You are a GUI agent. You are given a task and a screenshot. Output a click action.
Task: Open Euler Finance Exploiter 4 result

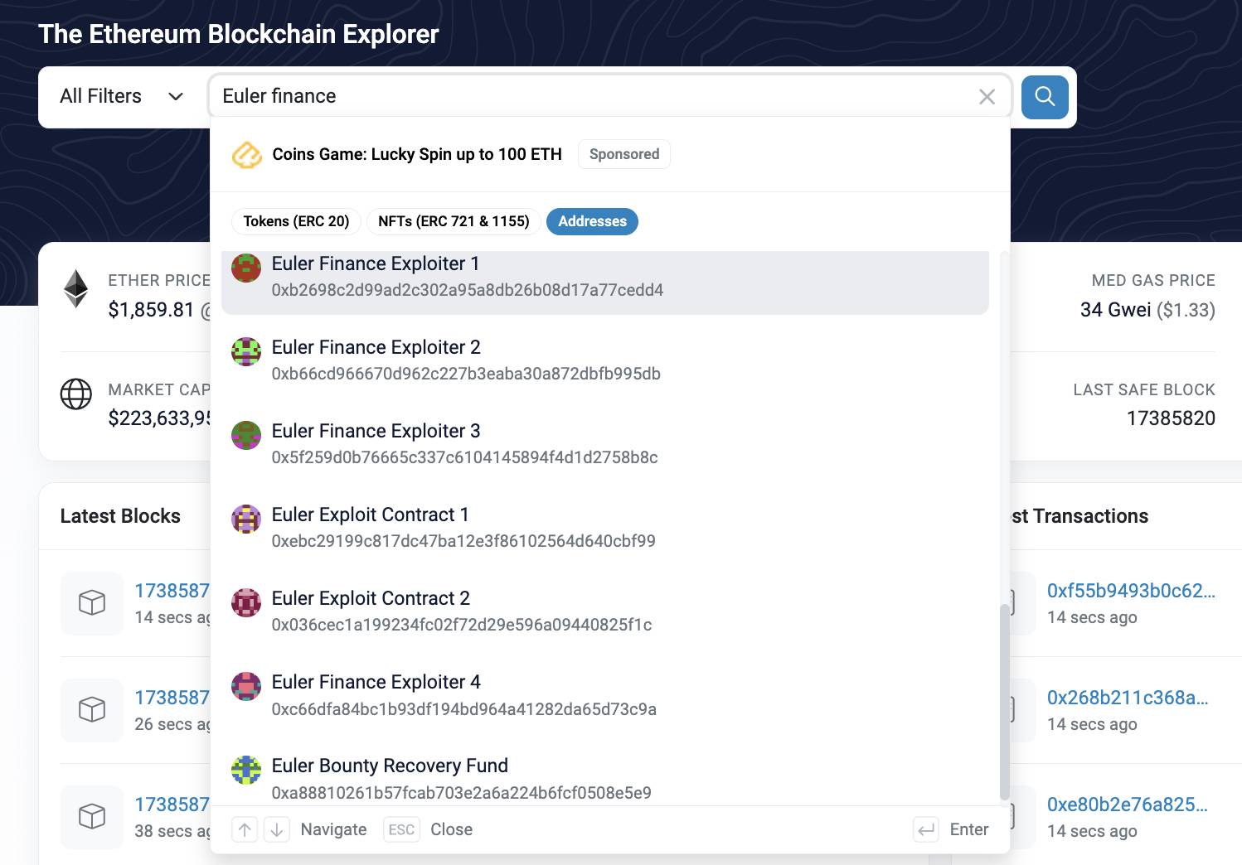click(605, 695)
